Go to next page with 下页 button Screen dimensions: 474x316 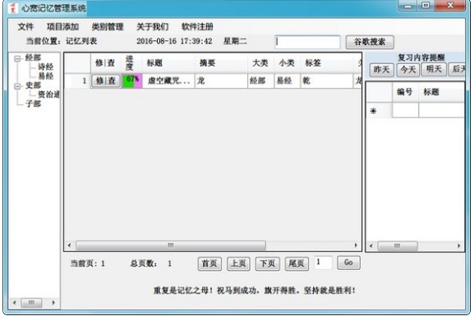click(268, 263)
